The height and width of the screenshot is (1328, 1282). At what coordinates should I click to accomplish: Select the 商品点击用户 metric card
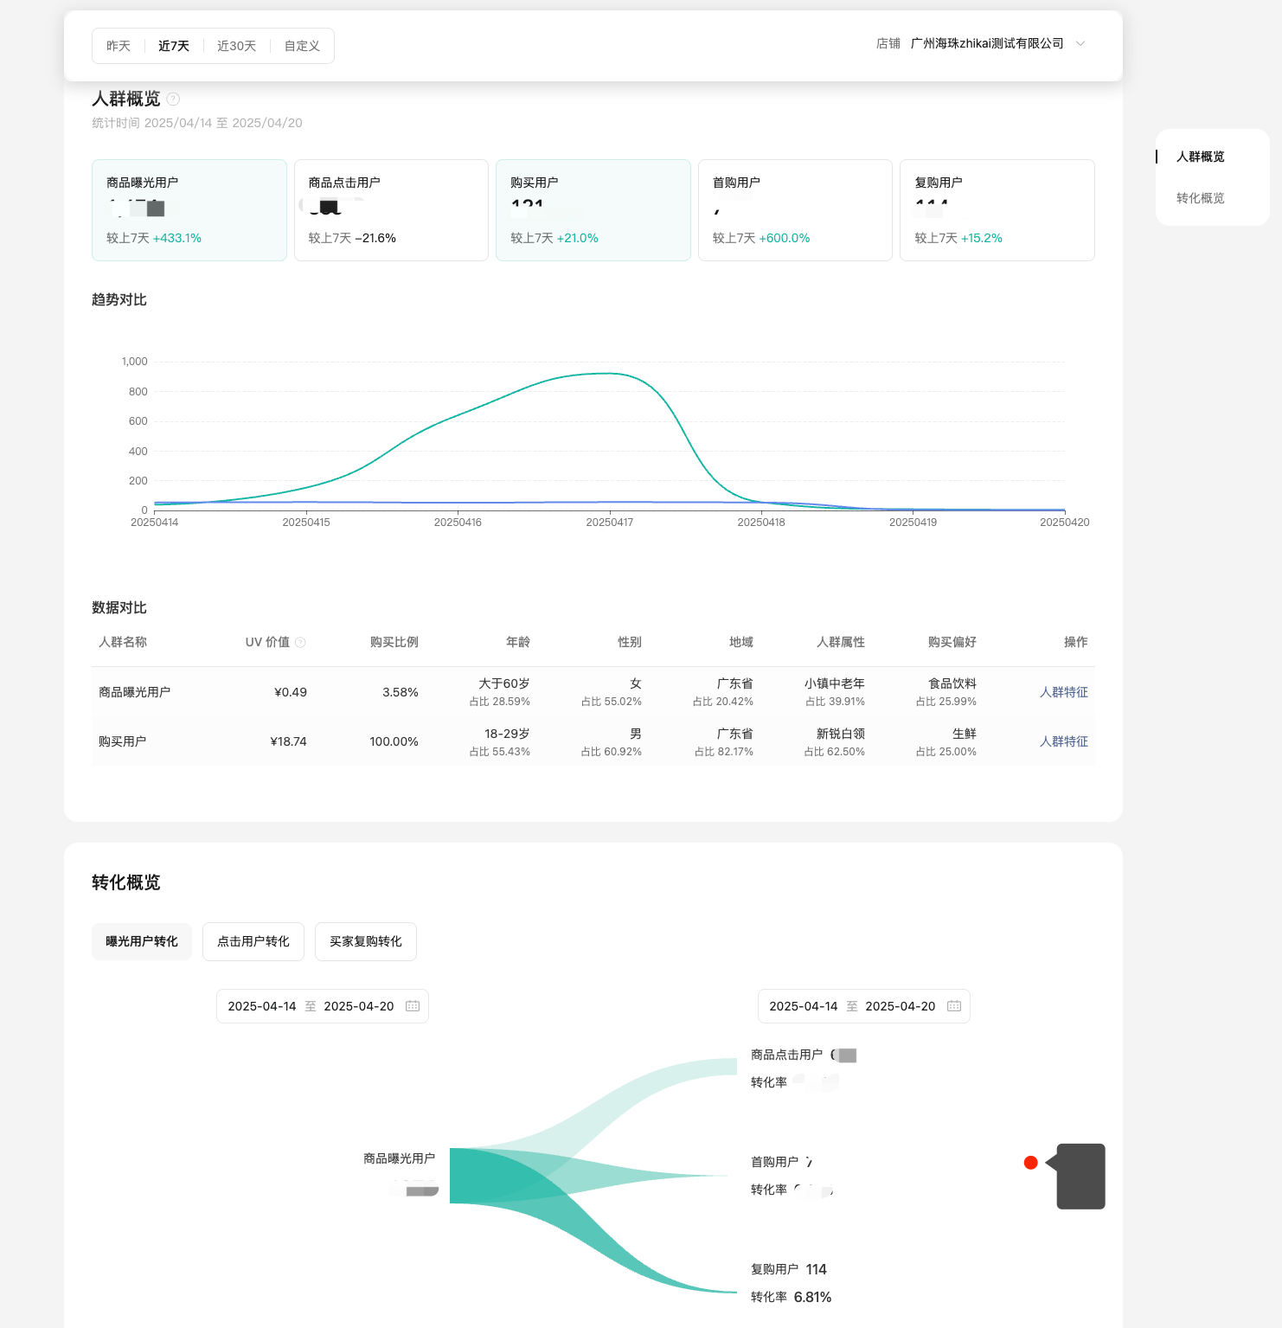(x=391, y=210)
